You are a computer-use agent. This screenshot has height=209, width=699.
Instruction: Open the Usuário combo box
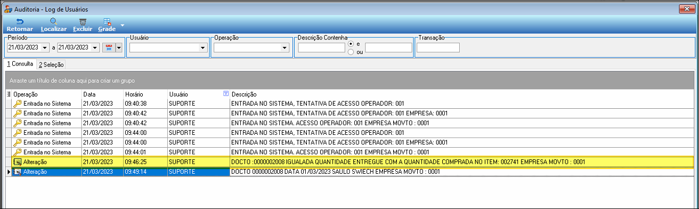point(168,47)
